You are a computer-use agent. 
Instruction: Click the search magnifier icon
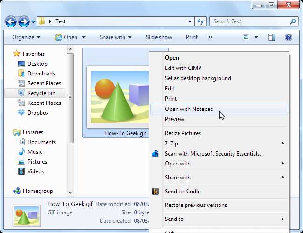coord(293,21)
